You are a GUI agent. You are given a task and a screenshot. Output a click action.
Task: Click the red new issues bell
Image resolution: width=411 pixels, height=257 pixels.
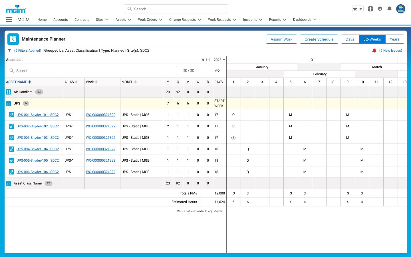[374, 51]
